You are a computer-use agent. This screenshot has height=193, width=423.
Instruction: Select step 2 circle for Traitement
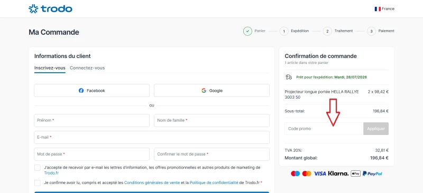click(327, 31)
